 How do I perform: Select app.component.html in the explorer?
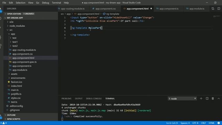pos(31,58)
